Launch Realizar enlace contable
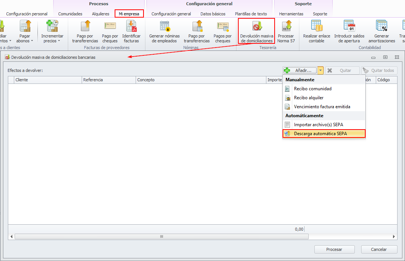Screen dimensions: 405x261 (x=317, y=31)
